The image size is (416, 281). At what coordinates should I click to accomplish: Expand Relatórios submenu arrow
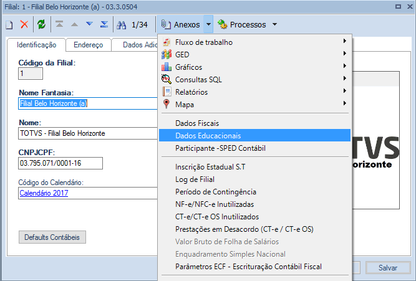[x=345, y=91]
